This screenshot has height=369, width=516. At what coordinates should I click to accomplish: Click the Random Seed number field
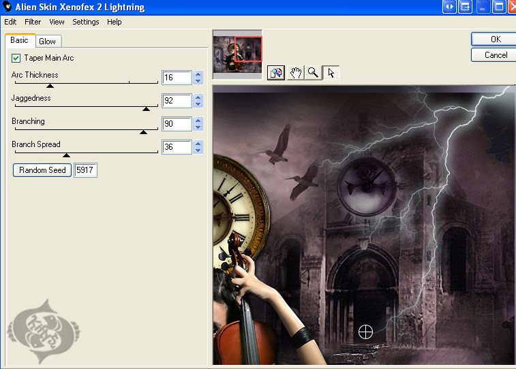[85, 170]
